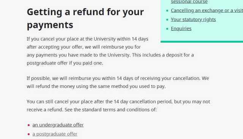This screenshot has width=243, height=139.
Task: Click the text 'See the standard terms and conditions of:'
Action: coord(110,109)
